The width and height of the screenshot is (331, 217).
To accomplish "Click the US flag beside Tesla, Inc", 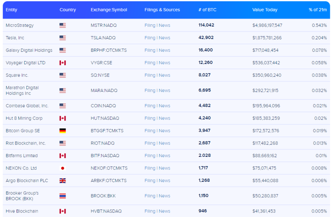I will [x=62, y=38].
